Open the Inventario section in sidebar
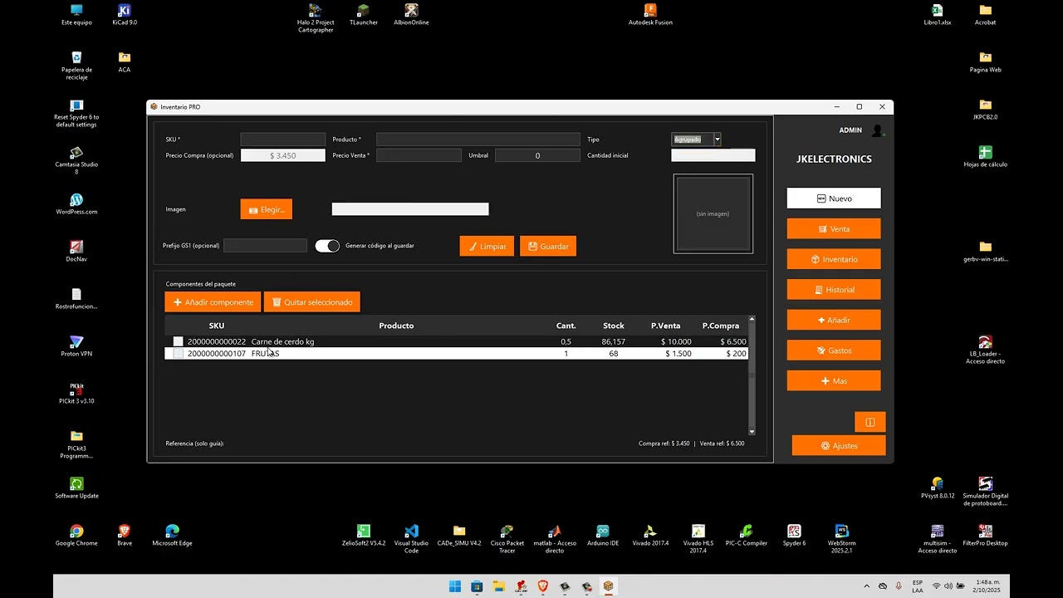Viewport: 1063px width, 598px height. pos(834,259)
